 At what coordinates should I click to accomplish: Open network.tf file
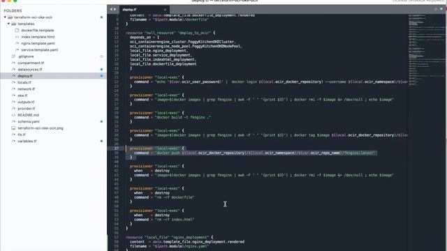26,89
